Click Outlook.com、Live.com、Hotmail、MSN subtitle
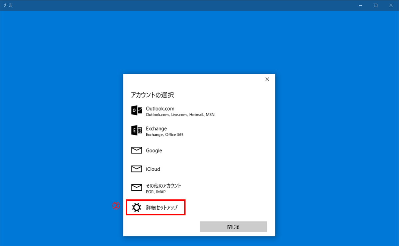 coord(180,115)
